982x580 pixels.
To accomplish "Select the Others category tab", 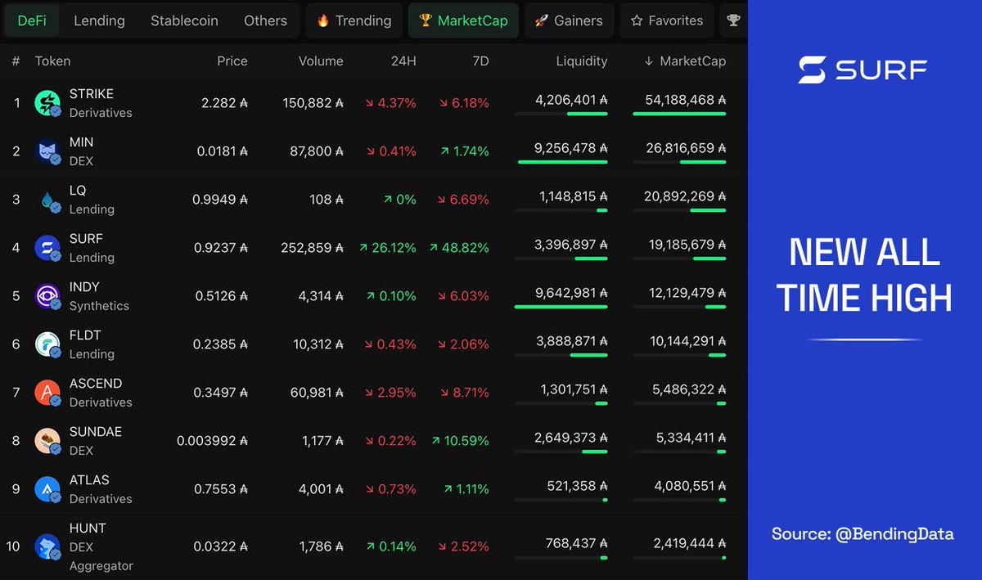I will (265, 20).
